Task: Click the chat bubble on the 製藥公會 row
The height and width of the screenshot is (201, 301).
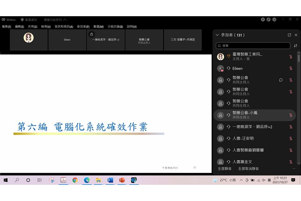Action: coord(281,80)
